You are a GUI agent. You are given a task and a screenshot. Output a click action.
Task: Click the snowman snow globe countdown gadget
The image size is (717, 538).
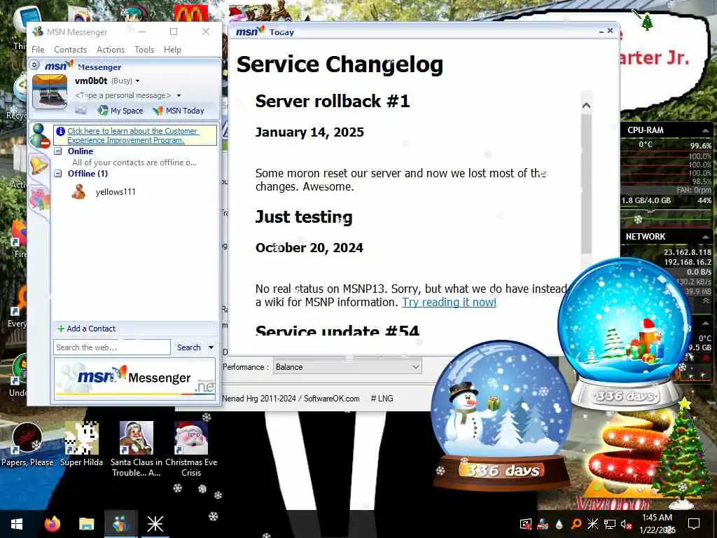point(501,415)
